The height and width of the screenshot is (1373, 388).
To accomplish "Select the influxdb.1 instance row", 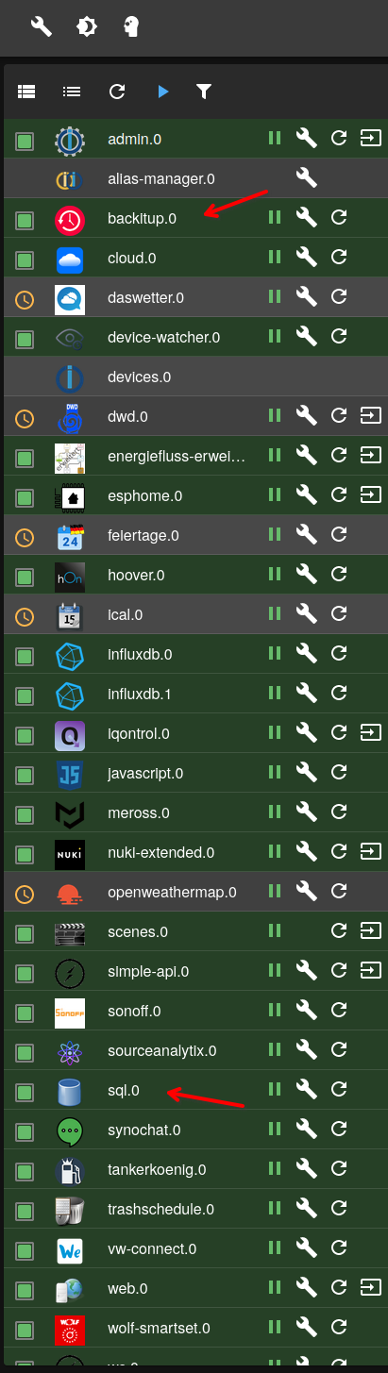I will click(195, 694).
